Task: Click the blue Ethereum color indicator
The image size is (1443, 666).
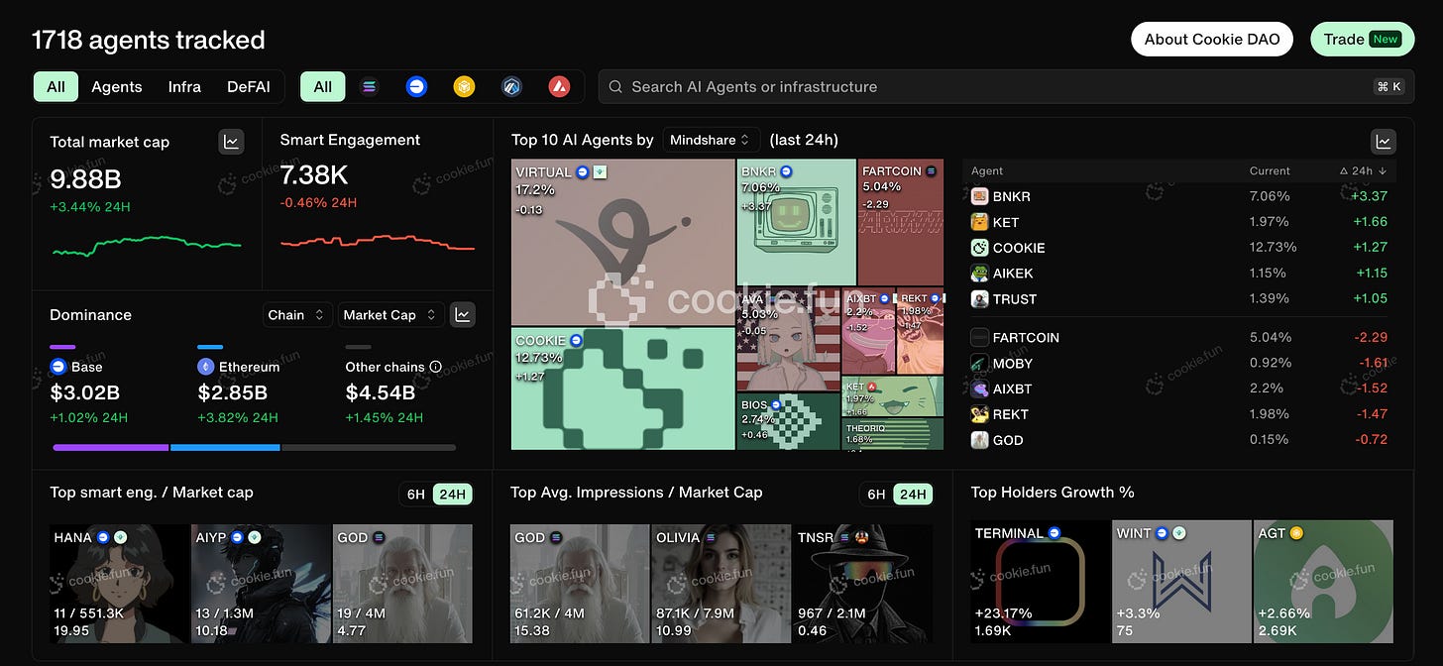Action: click(209, 347)
